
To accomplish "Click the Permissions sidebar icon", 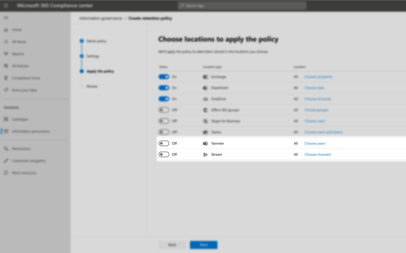I will [6, 149].
